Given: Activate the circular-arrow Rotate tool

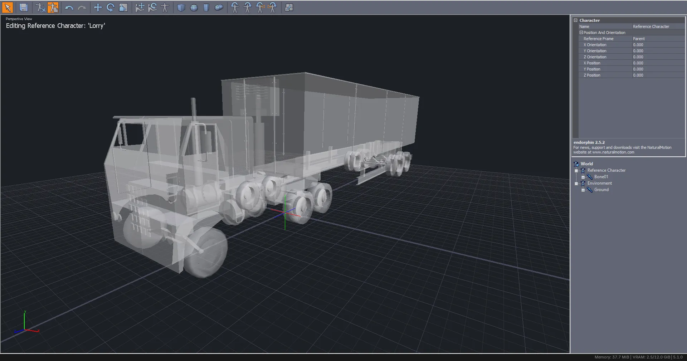Looking at the screenshot, I should click(x=110, y=8).
